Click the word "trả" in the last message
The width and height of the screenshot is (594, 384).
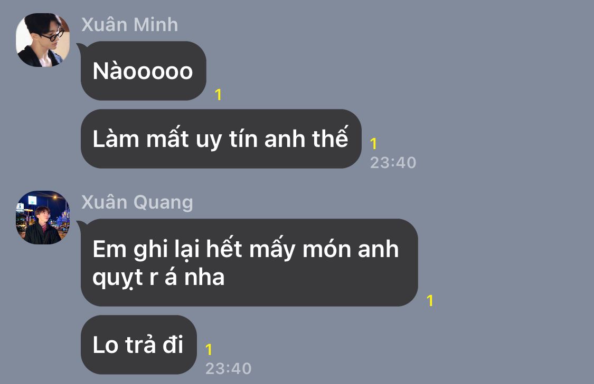coord(140,344)
